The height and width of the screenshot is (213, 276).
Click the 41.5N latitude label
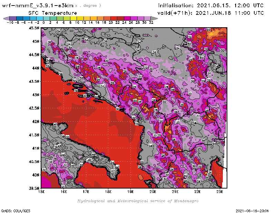point(34,135)
